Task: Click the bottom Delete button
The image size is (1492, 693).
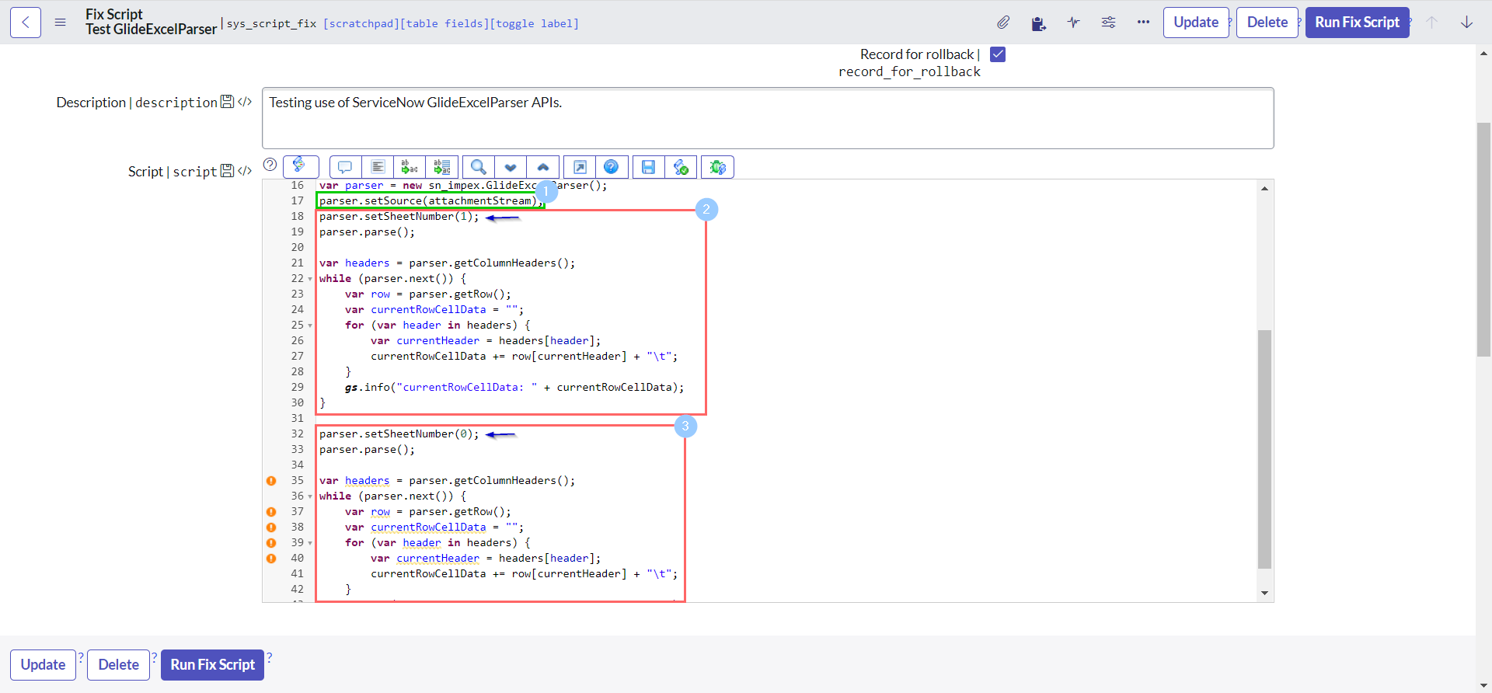Action: [x=118, y=665]
